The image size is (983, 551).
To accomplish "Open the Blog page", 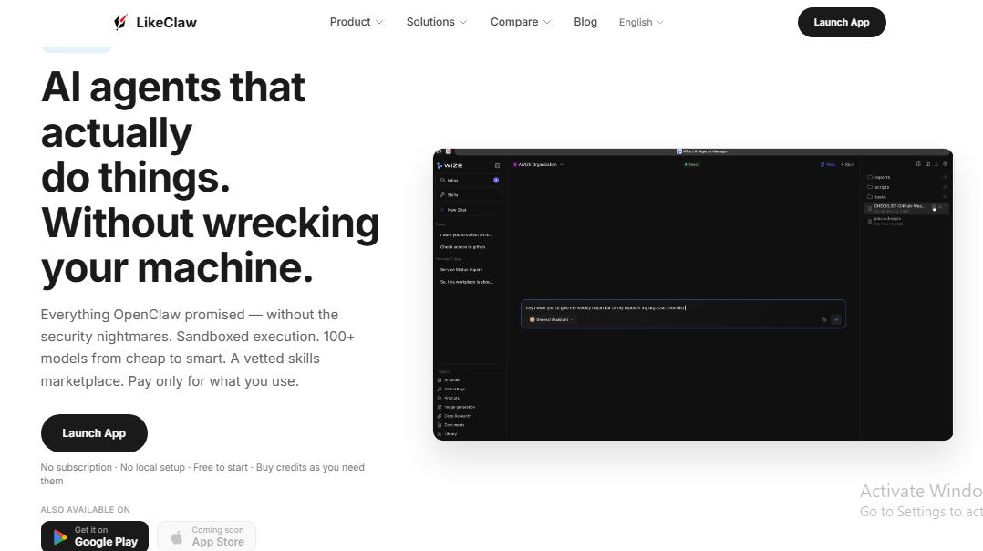I will pos(585,22).
